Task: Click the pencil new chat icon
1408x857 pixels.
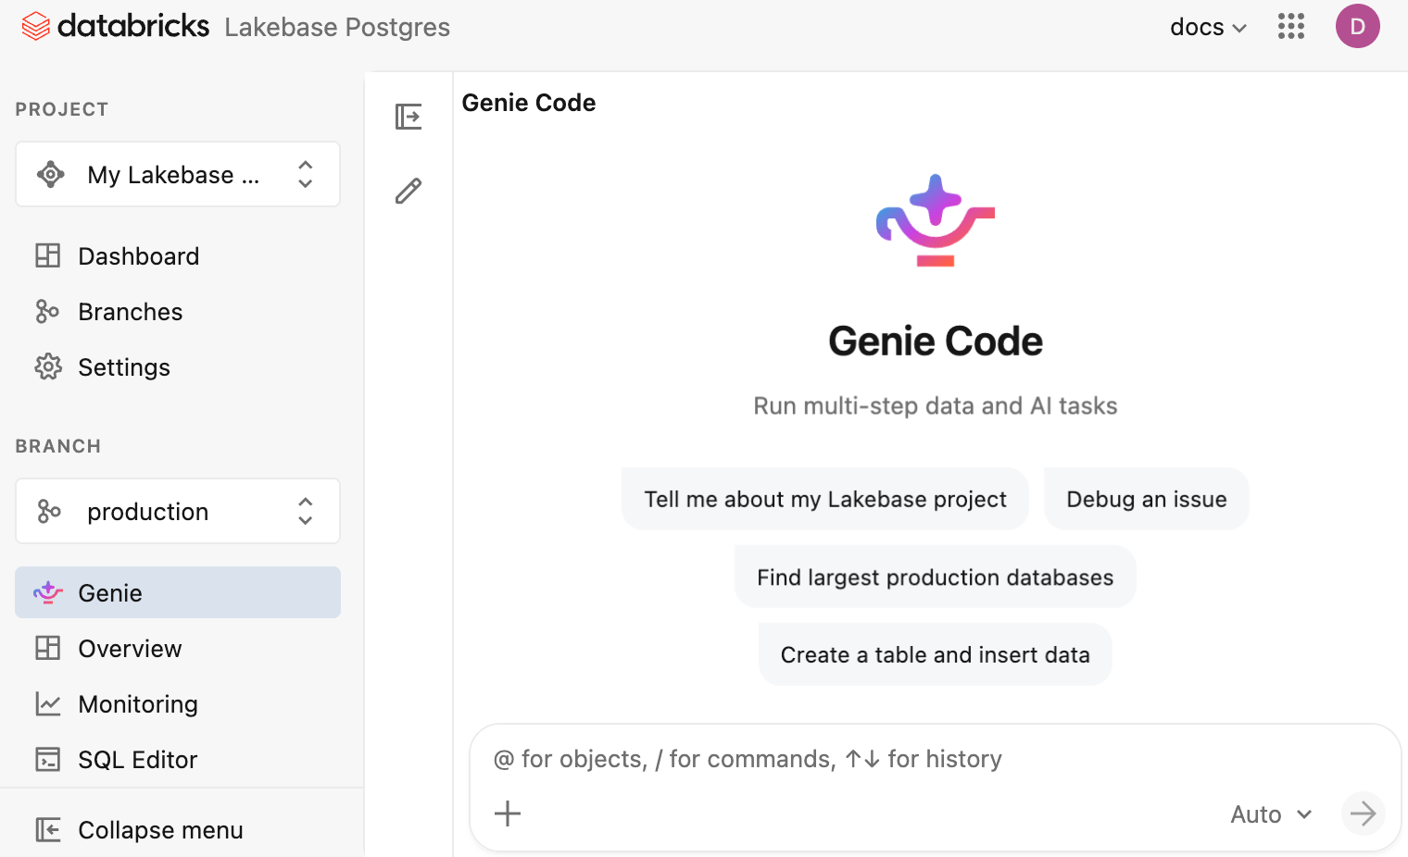Action: coord(409,191)
